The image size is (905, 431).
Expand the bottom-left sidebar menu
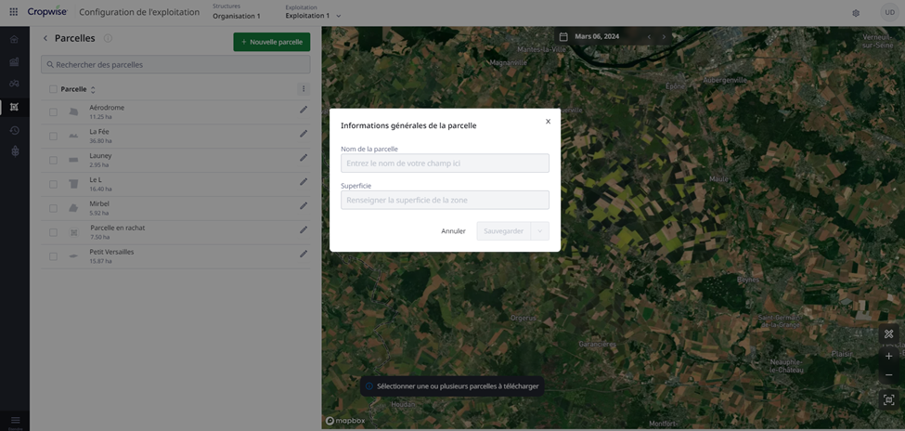15,421
